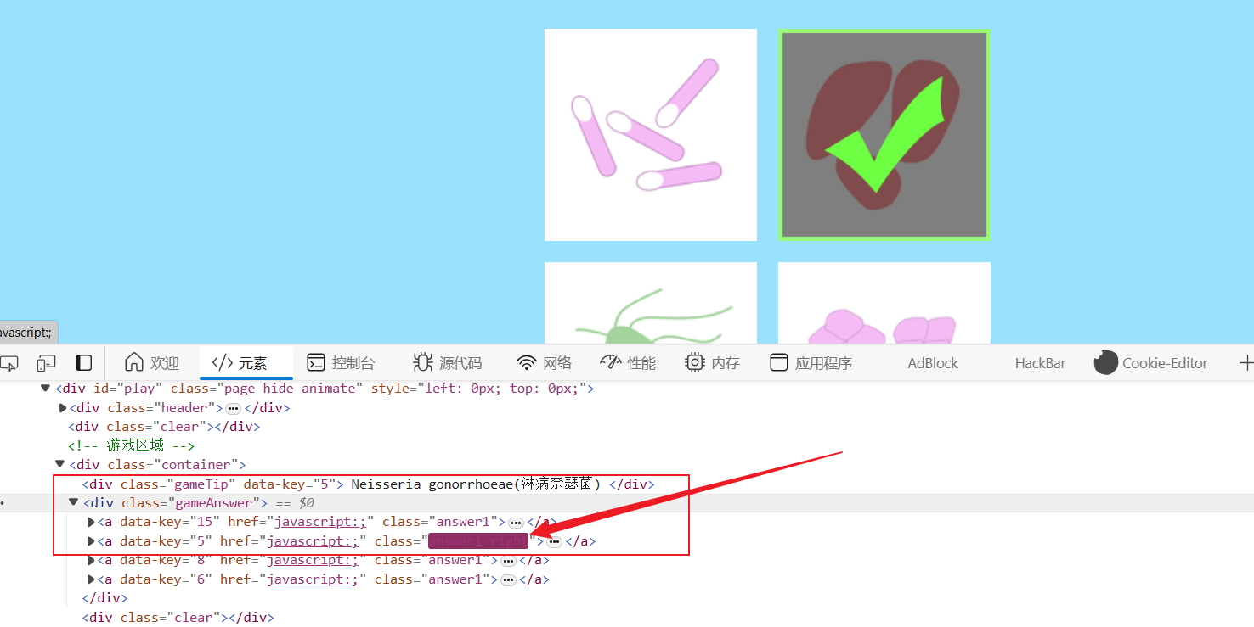Image resolution: width=1254 pixels, height=627 pixels.
Task: Expand the anchor with data-key="15"
Action: tap(92, 522)
